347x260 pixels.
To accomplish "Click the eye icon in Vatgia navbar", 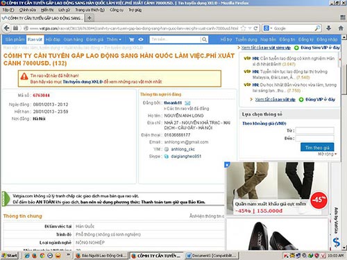I will click(x=141, y=40).
